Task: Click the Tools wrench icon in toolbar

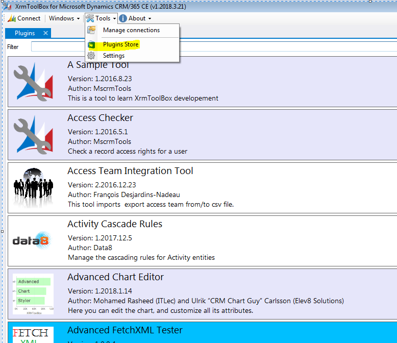Action: coord(90,18)
